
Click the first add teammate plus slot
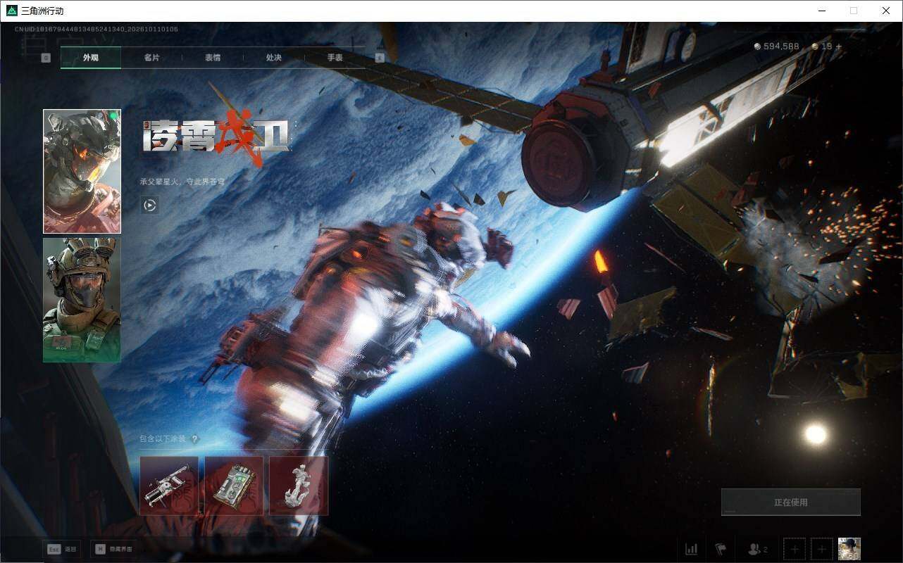coord(795,549)
